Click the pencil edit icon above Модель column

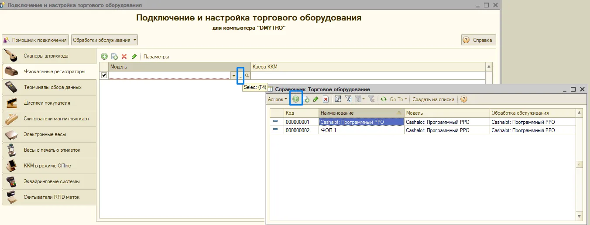click(134, 57)
